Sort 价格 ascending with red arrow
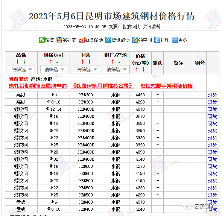This screenshot has width=222, height=216. [137, 69]
